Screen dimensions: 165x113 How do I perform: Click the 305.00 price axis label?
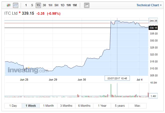[x=154, y=76]
